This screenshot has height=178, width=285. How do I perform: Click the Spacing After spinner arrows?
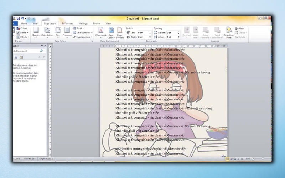click(179, 37)
